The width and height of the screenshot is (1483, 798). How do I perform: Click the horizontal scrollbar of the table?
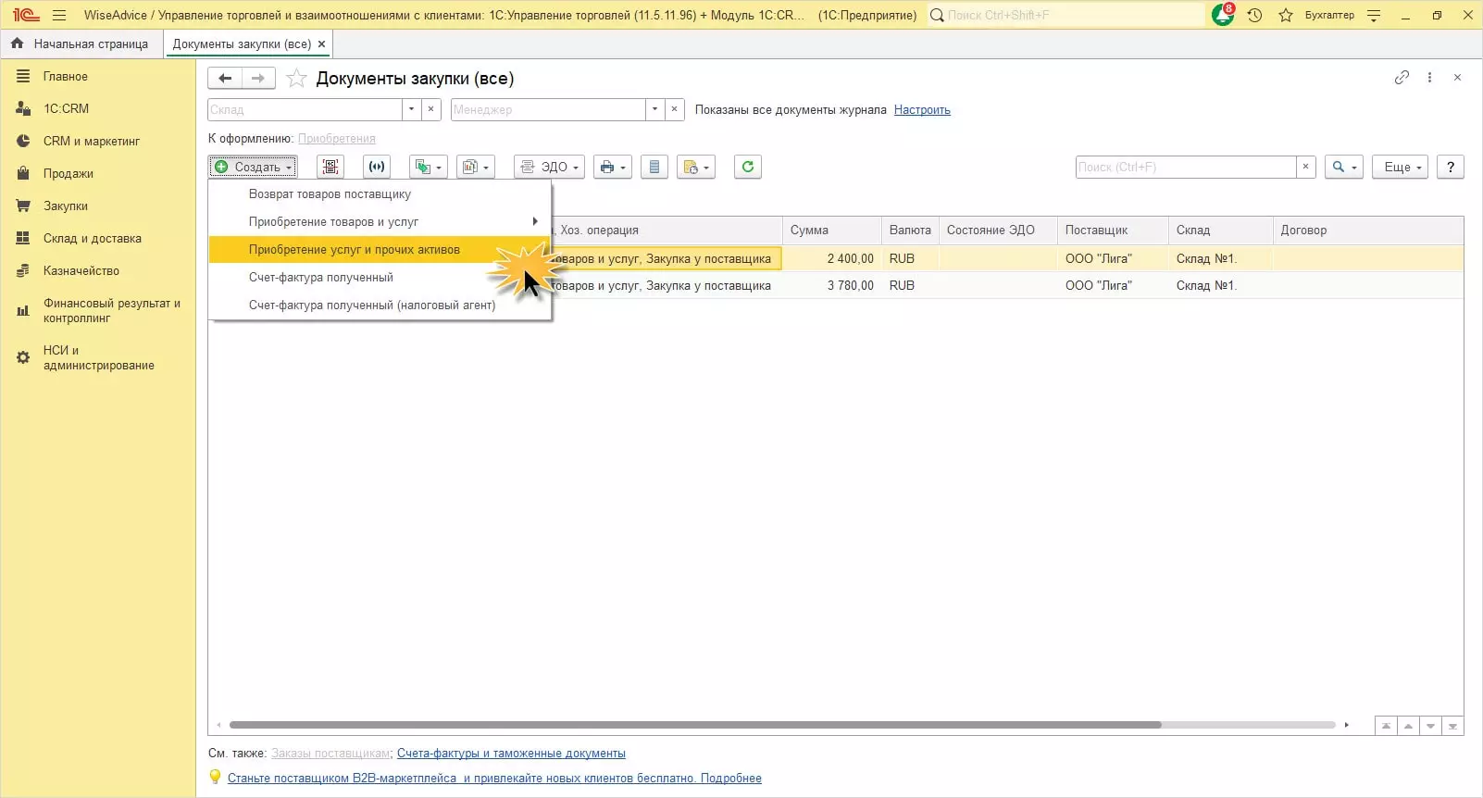pyautogui.click(x=694, y=725)
